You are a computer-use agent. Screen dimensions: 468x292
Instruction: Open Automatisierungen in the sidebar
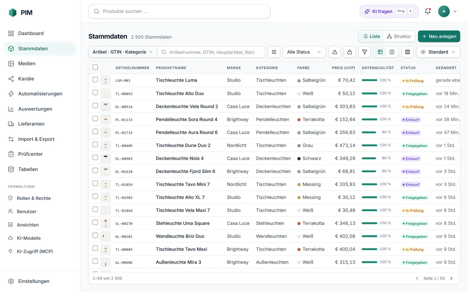(x=40, y=94)
